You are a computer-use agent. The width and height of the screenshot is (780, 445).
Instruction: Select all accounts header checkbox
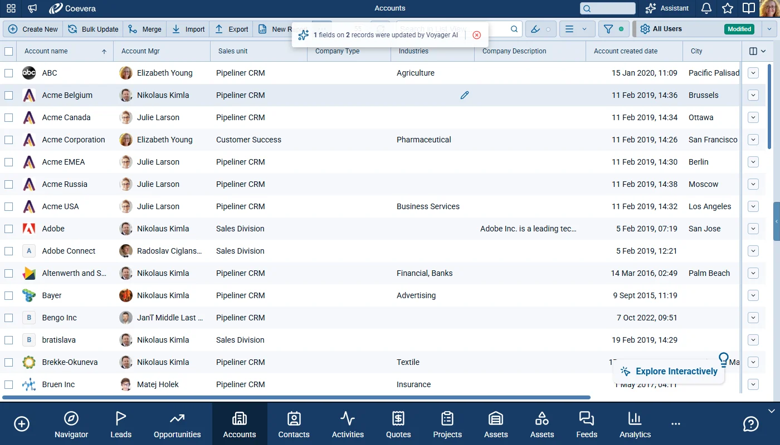pyautogui.click(x=8, y=51)
